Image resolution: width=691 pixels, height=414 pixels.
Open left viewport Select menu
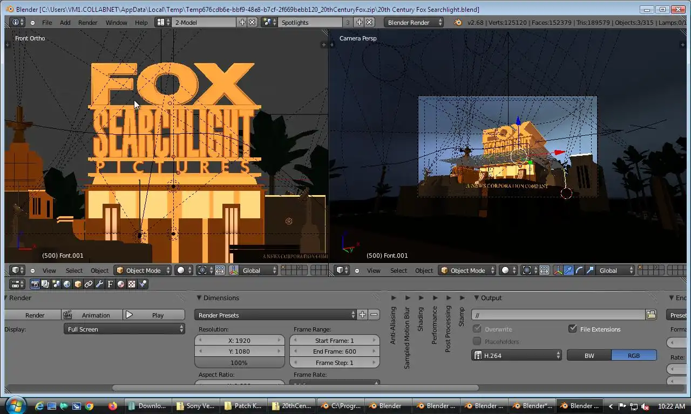74,270
